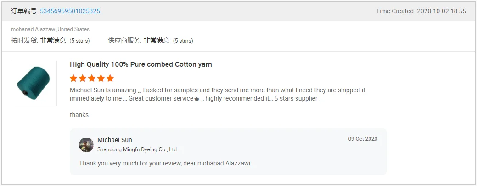Click the second orange rating star
The image size is (477, 186).
point(83,78)
